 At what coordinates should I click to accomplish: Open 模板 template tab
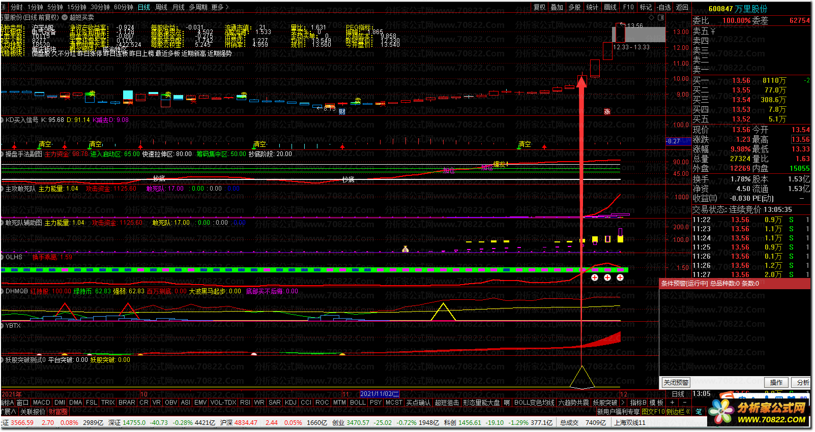pyautogui.click(x=656, y=402)
